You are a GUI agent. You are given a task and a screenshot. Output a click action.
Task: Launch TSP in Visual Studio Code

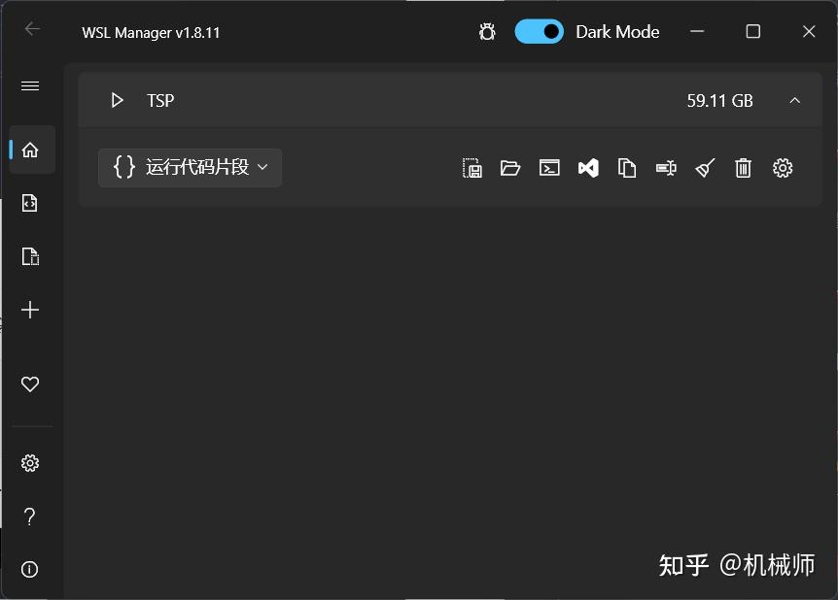pos(588,168)
